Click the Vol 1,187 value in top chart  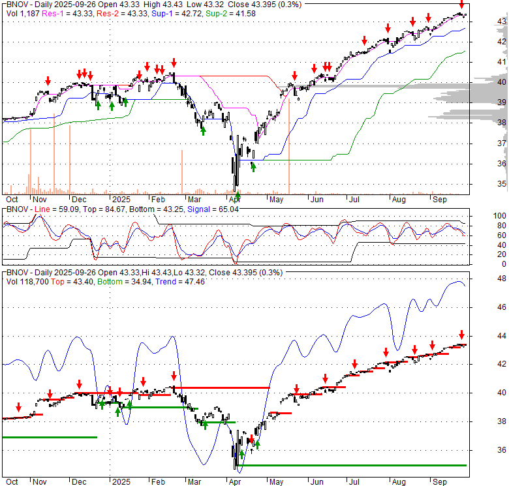tap(23, 14)
